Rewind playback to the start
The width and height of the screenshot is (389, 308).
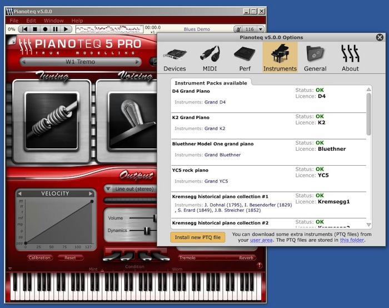(x=24, y=29)
